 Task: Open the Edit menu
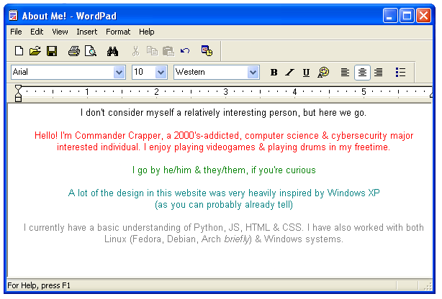click(x=37, y=32)
